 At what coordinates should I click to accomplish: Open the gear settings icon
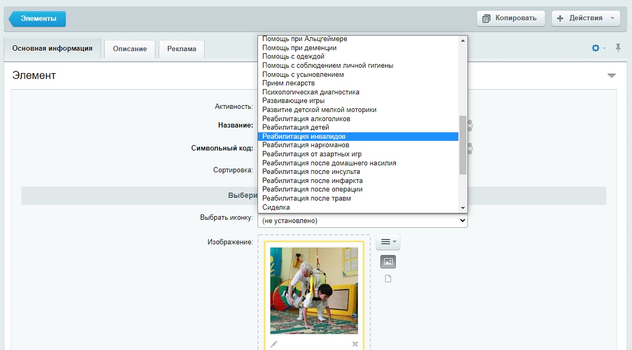(x=596, y=49)
